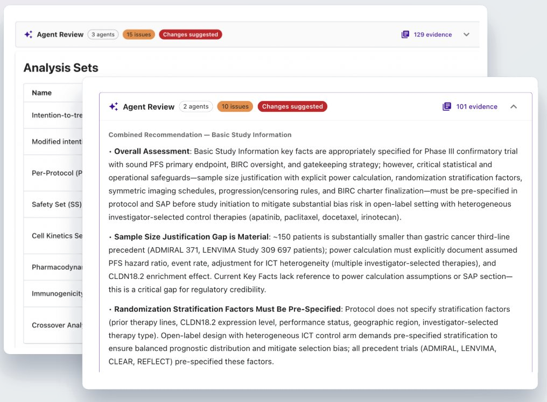This screenshot has height=402, width=547.
Task: Select the Cell Kinetics Set row
Action: [x=53, y=236]
